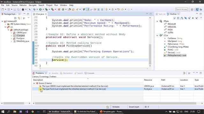Viewport: 204px width, 114px height.
Task: Open the Navigate menu
Action: tap(33, 5)
